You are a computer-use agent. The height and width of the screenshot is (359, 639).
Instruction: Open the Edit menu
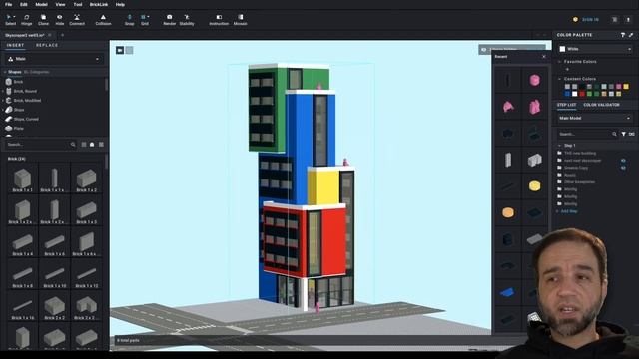pyautogui.click(x=24, y=4)
